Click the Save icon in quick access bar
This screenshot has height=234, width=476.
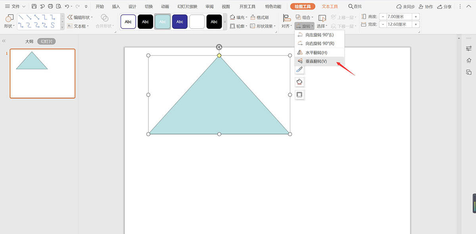click(x=34, y=6)
